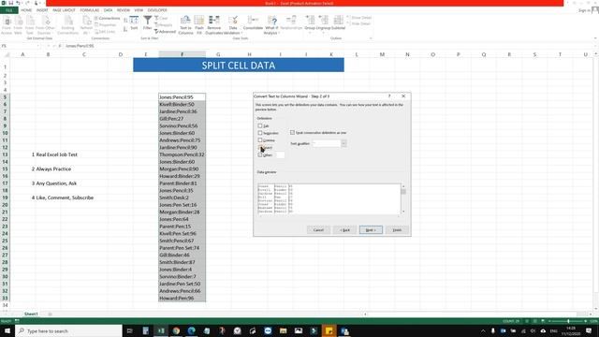Click the Windows Start button

tap(7, 330)
